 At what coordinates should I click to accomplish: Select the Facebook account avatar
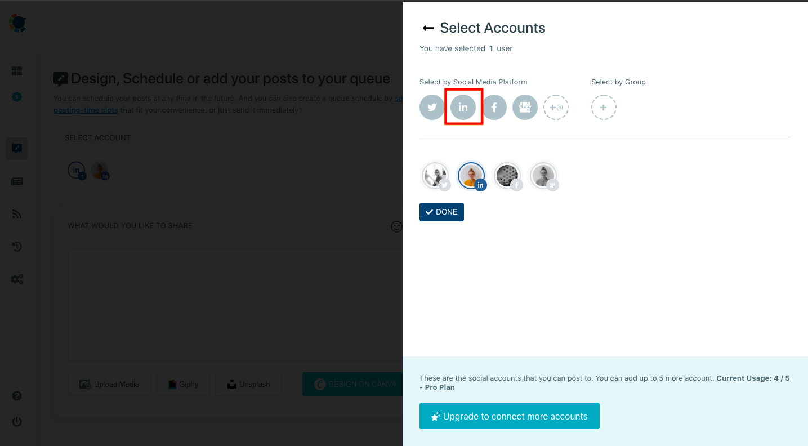507,175
